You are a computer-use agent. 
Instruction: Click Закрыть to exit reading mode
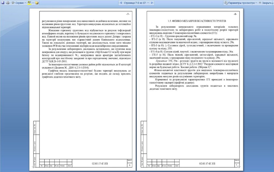[266, 3]
